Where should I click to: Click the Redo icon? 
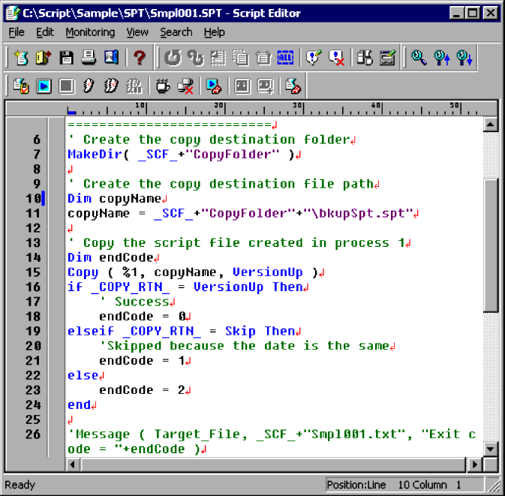point(196,58)
